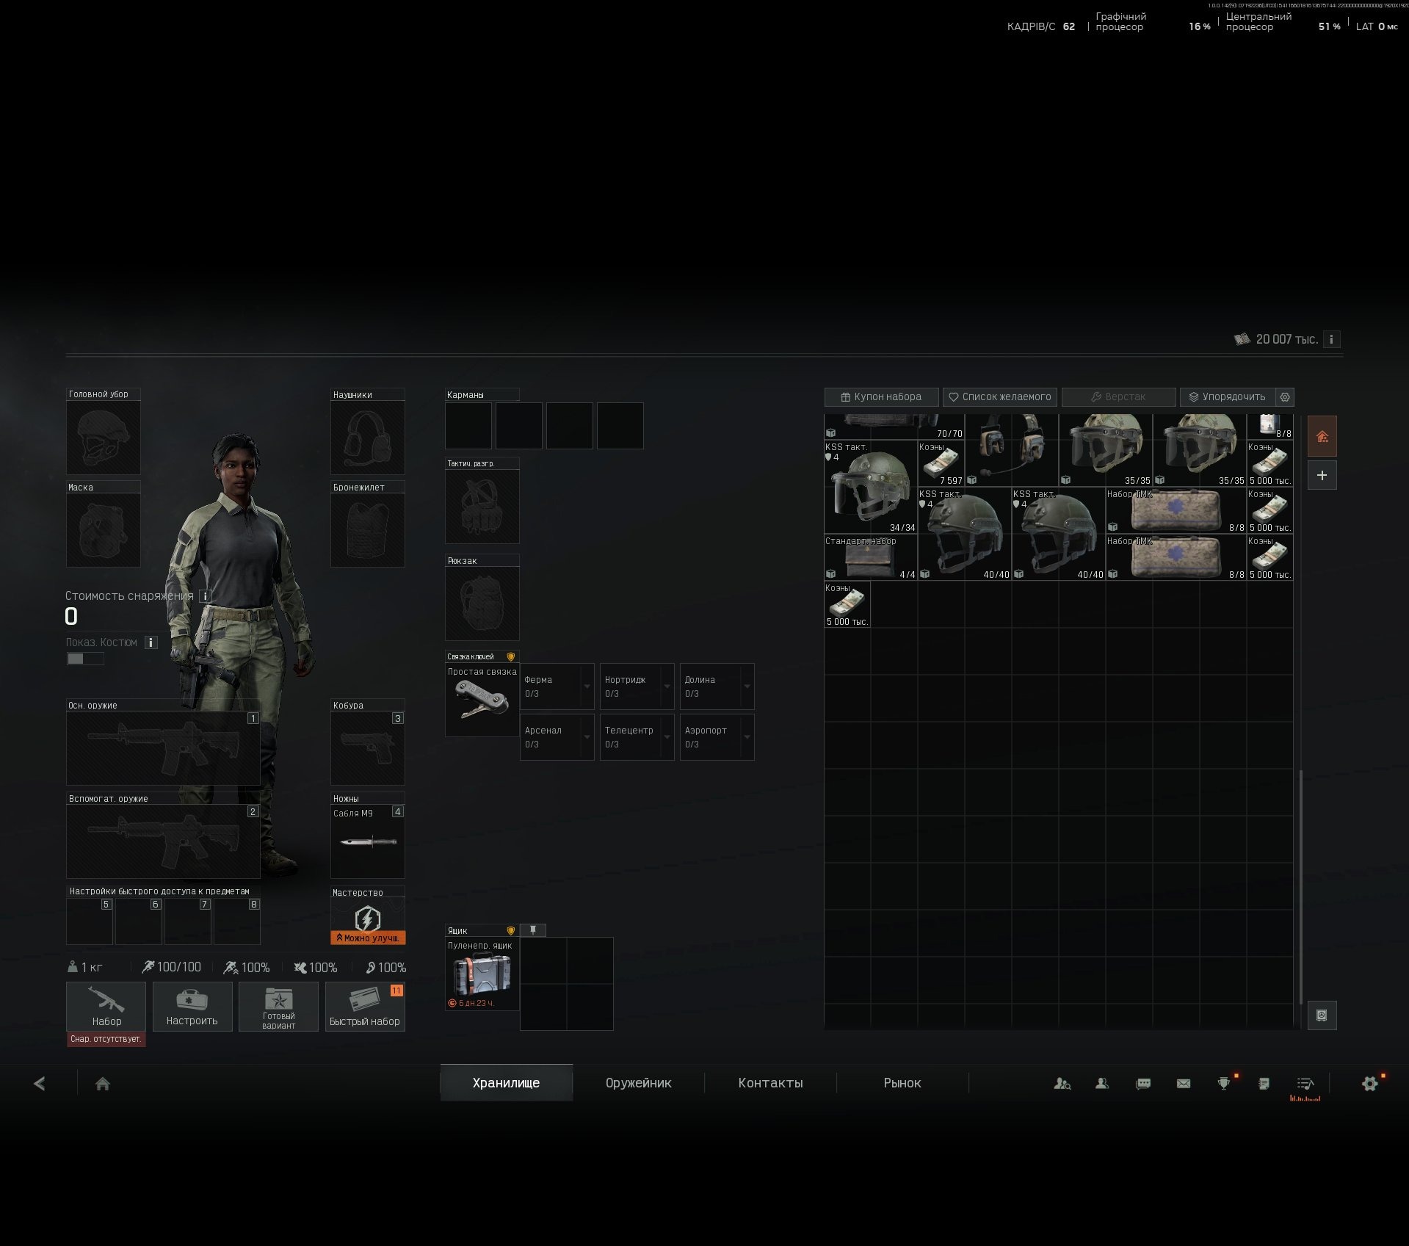Click the plus icon beside storage grid
The height and width of the screenshot is (1246, 1409).
(1322, 476)
